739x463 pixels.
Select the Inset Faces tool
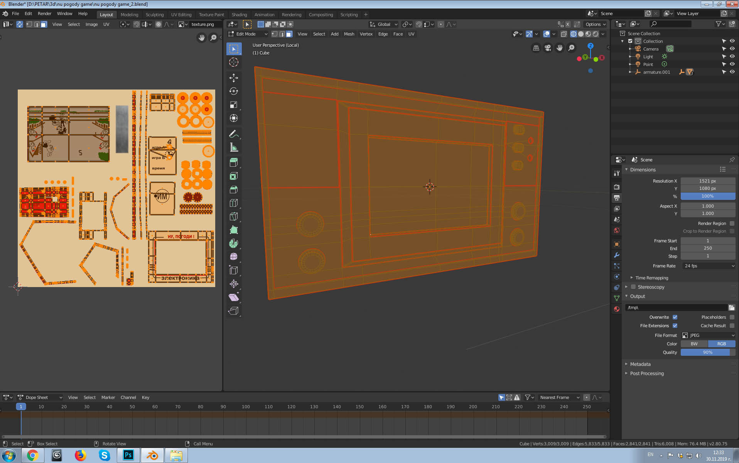point(234,176)
